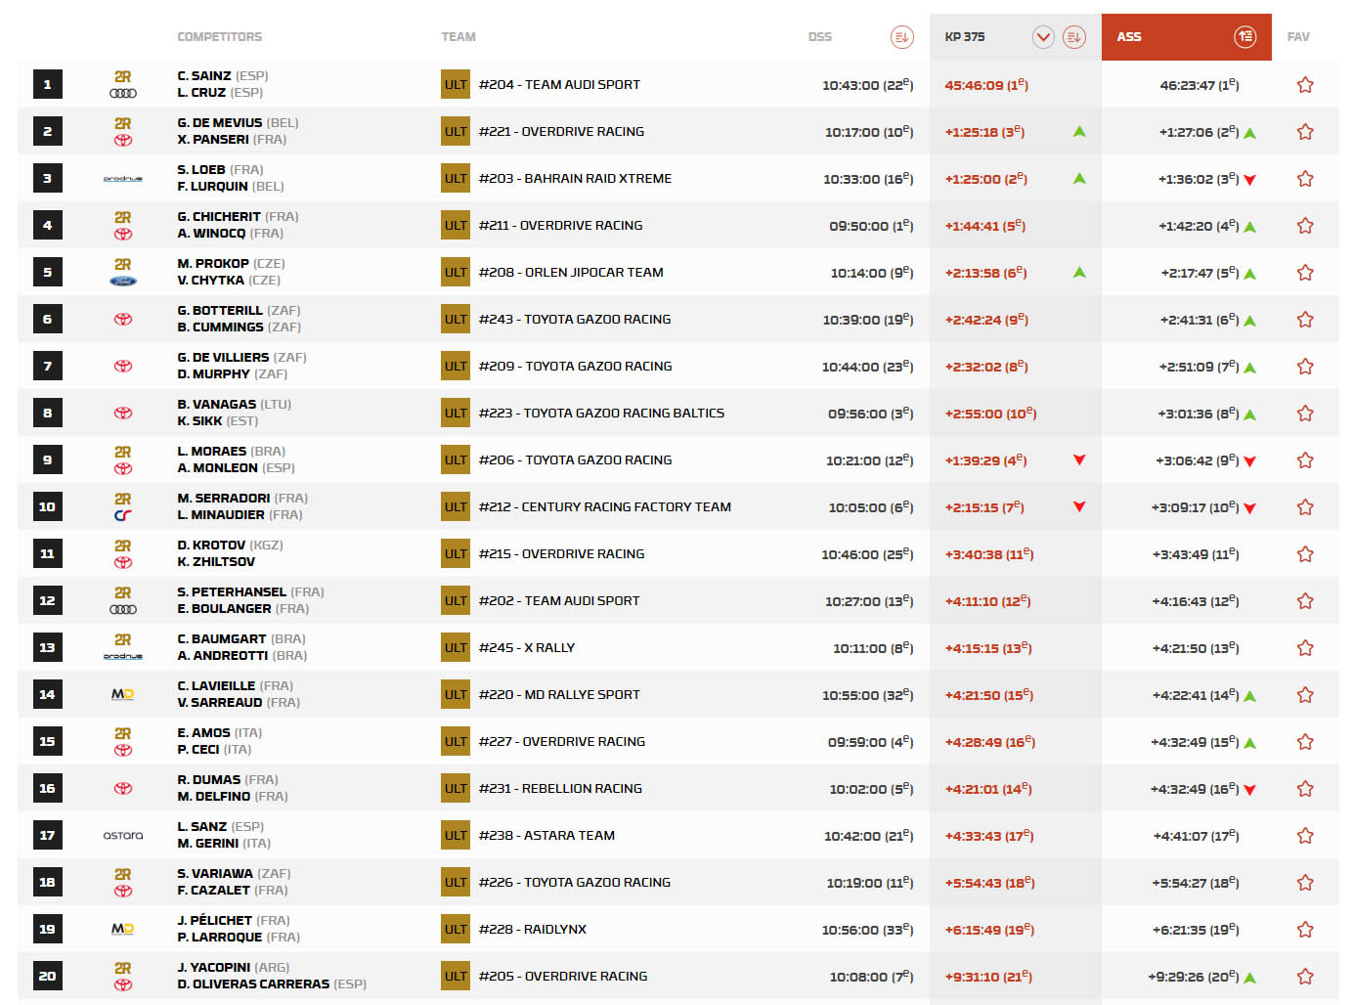Open the #221 - Overdrive Racing team link

[x=561, y=132]
